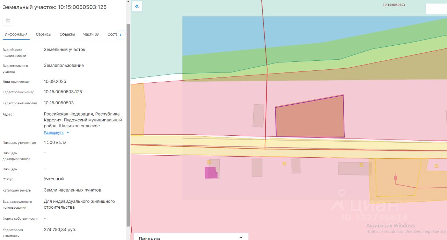Click the status value Учтенный
The width and height of the screenshot is (447, 240).
tap(54, 179)
